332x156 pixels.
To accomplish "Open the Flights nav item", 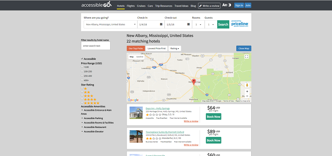I will coord(130,6).
